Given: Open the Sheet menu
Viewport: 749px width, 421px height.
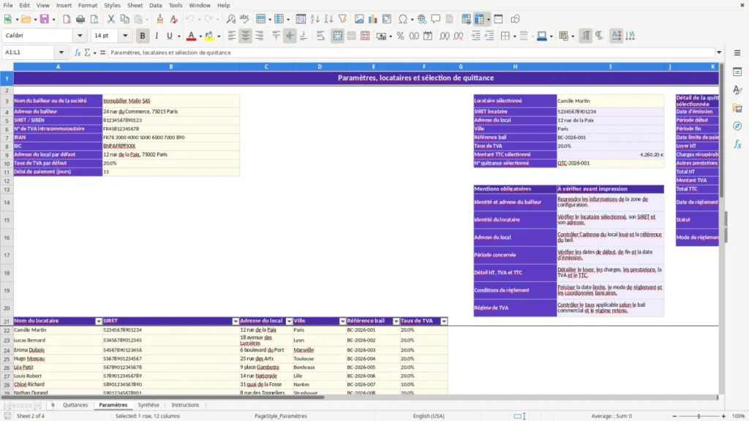Looking at the screenshot, I should pyautogui.click(x=135, y=5).
